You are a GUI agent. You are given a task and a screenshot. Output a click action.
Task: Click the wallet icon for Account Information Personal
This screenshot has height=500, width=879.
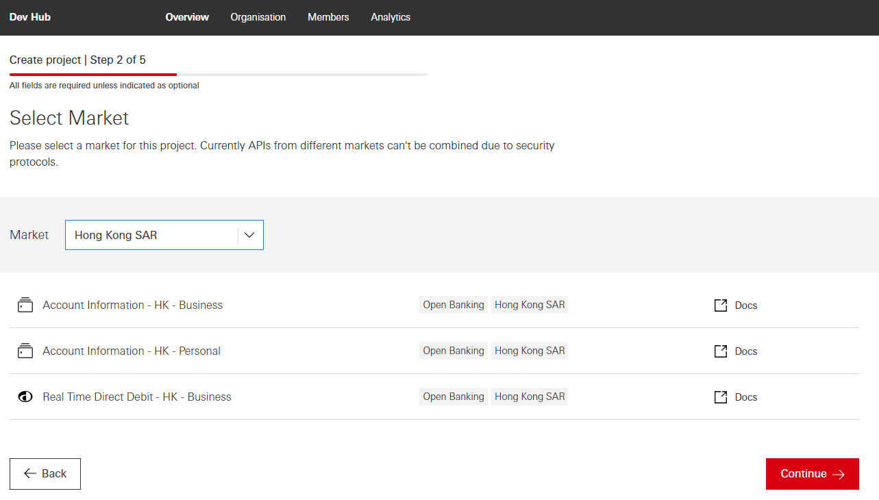pos(25,351)
